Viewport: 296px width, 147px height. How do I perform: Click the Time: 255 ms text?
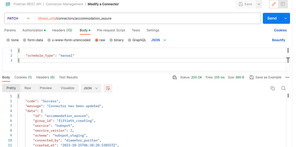tap(215, 77)
